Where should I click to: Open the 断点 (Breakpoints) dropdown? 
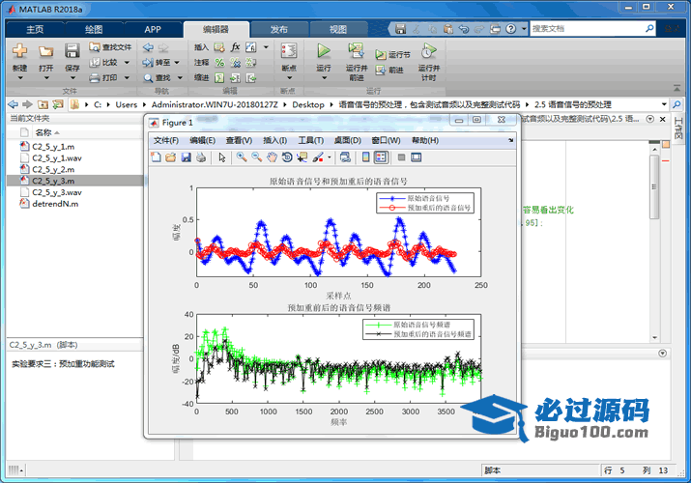(288, 79)
